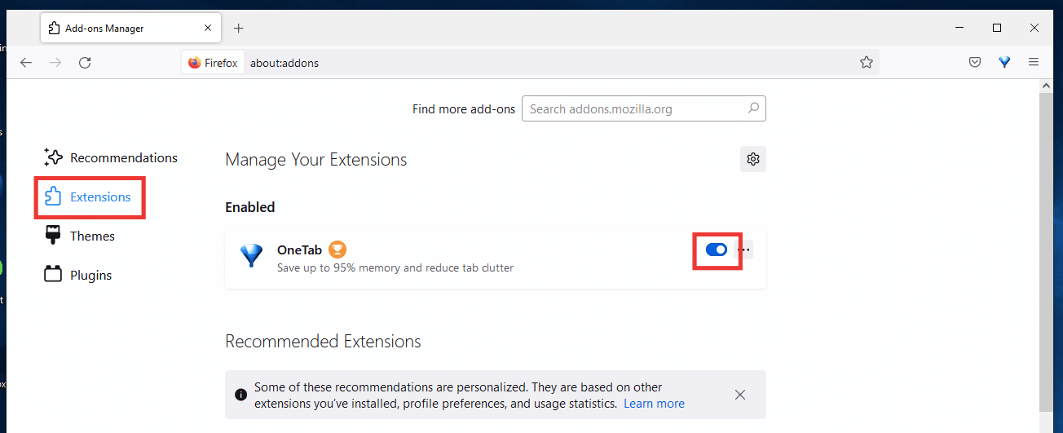Open the OneTab three-dot more options
Viewport: 1063px width, 433px height.
click(743, 250)
